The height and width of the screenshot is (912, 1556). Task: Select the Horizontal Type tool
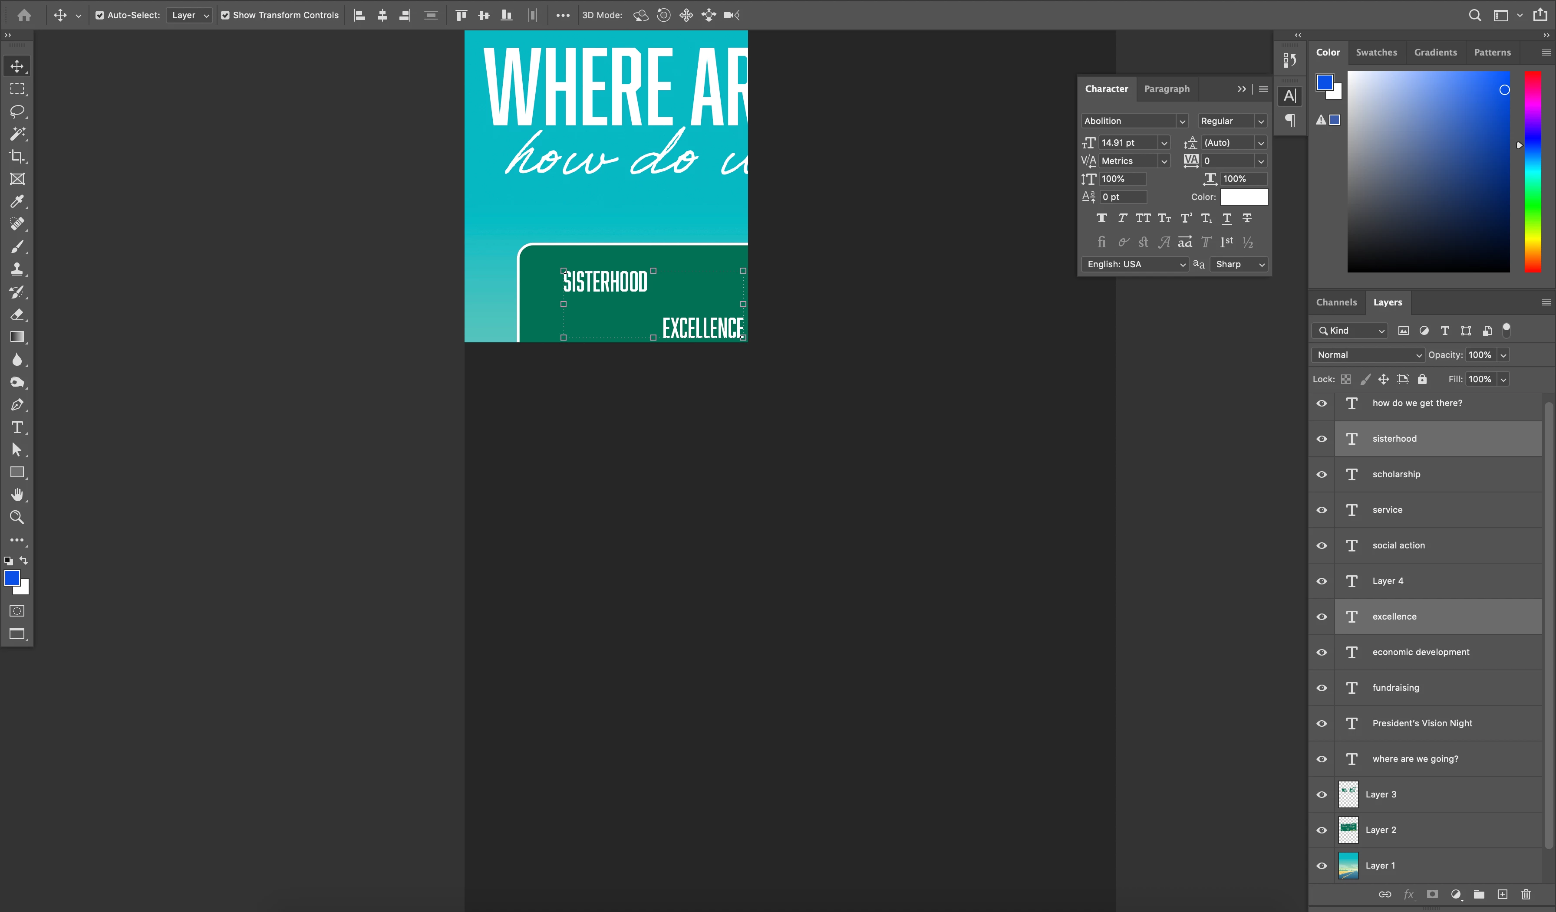16,427
